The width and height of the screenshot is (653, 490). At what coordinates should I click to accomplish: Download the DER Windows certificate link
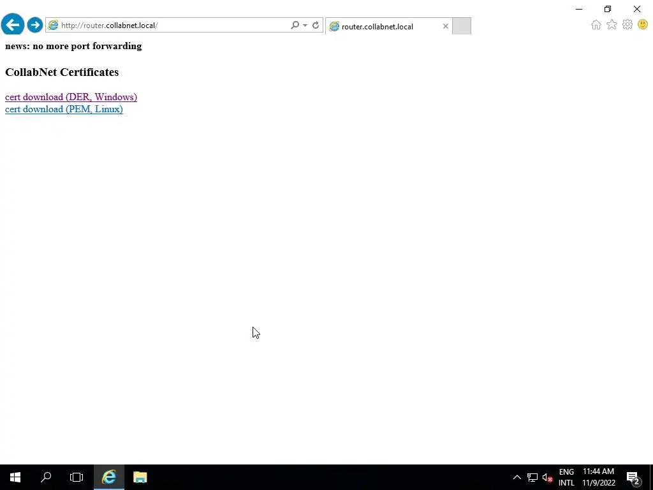pos(71,97)
